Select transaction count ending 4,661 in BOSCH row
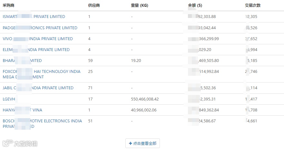The image size is (284, 149). click(251, 121)
